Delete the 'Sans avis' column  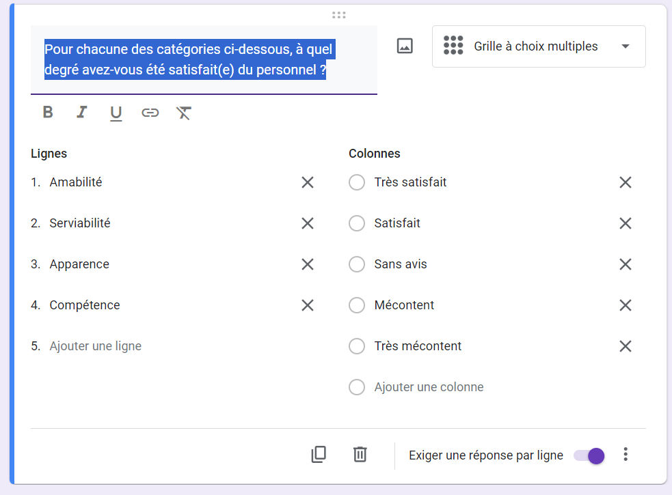click(626, 264)
